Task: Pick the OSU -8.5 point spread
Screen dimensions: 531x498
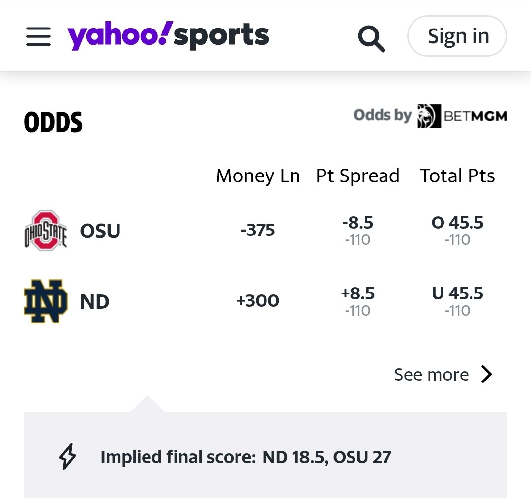Action: (357, 229)
